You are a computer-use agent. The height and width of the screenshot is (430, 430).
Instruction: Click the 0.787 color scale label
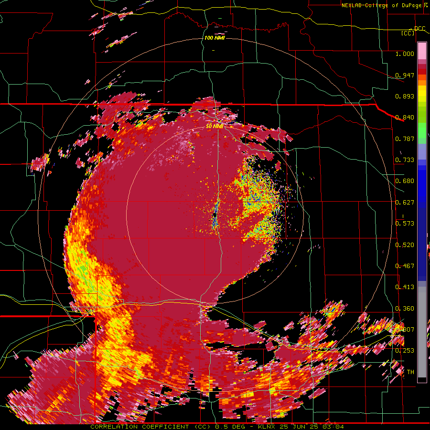405,139
